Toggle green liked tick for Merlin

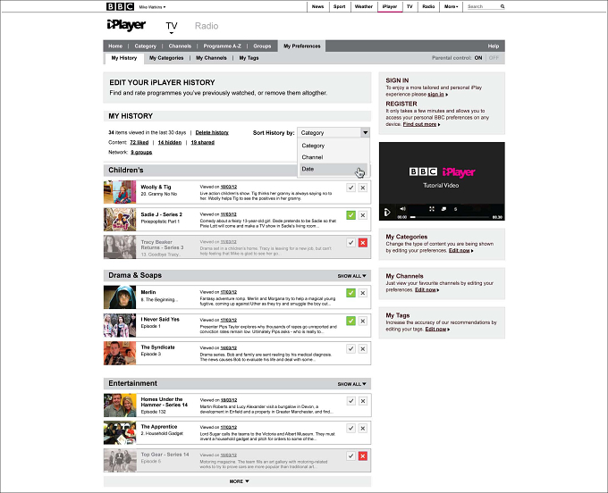(350, 293)
